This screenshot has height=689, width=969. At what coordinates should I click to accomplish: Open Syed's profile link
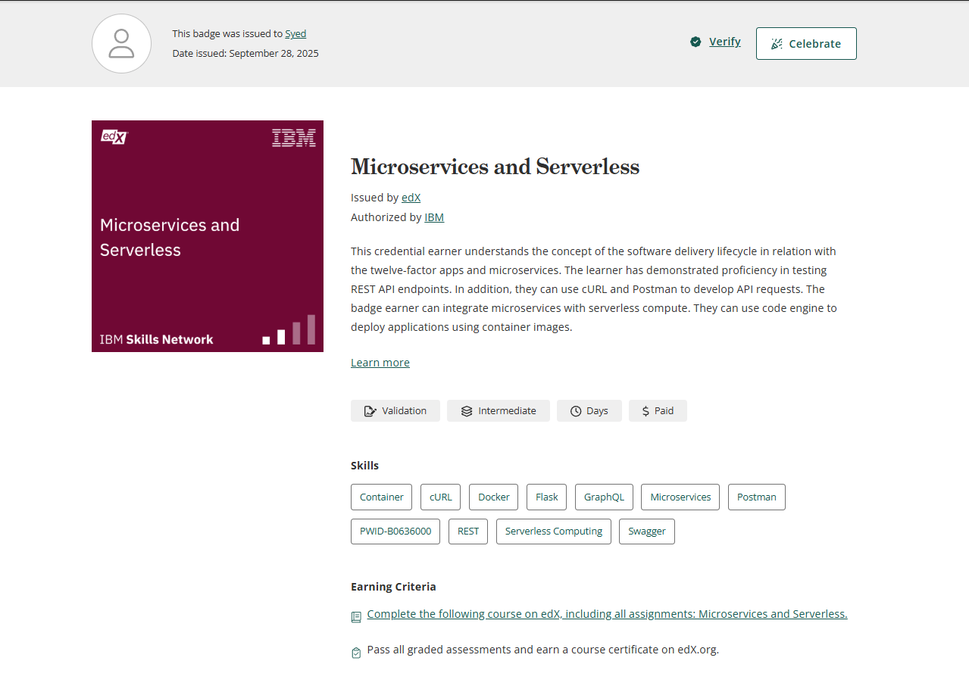pyautogui.click(x=295, y=34)
